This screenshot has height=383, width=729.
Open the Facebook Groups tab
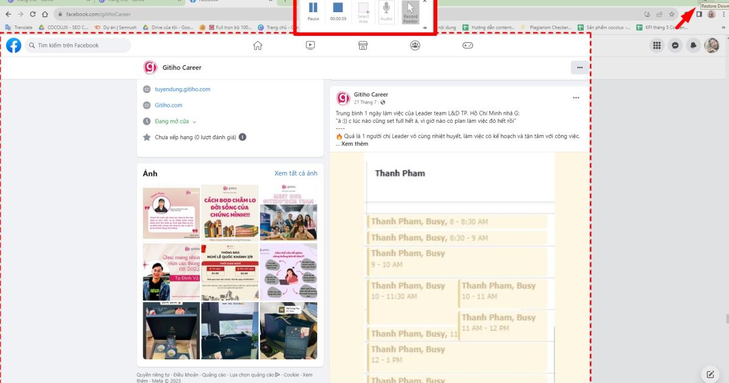coord(415,45)
